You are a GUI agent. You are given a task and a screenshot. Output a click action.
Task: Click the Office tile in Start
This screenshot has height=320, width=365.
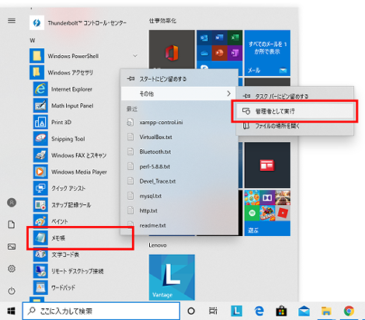172,50
